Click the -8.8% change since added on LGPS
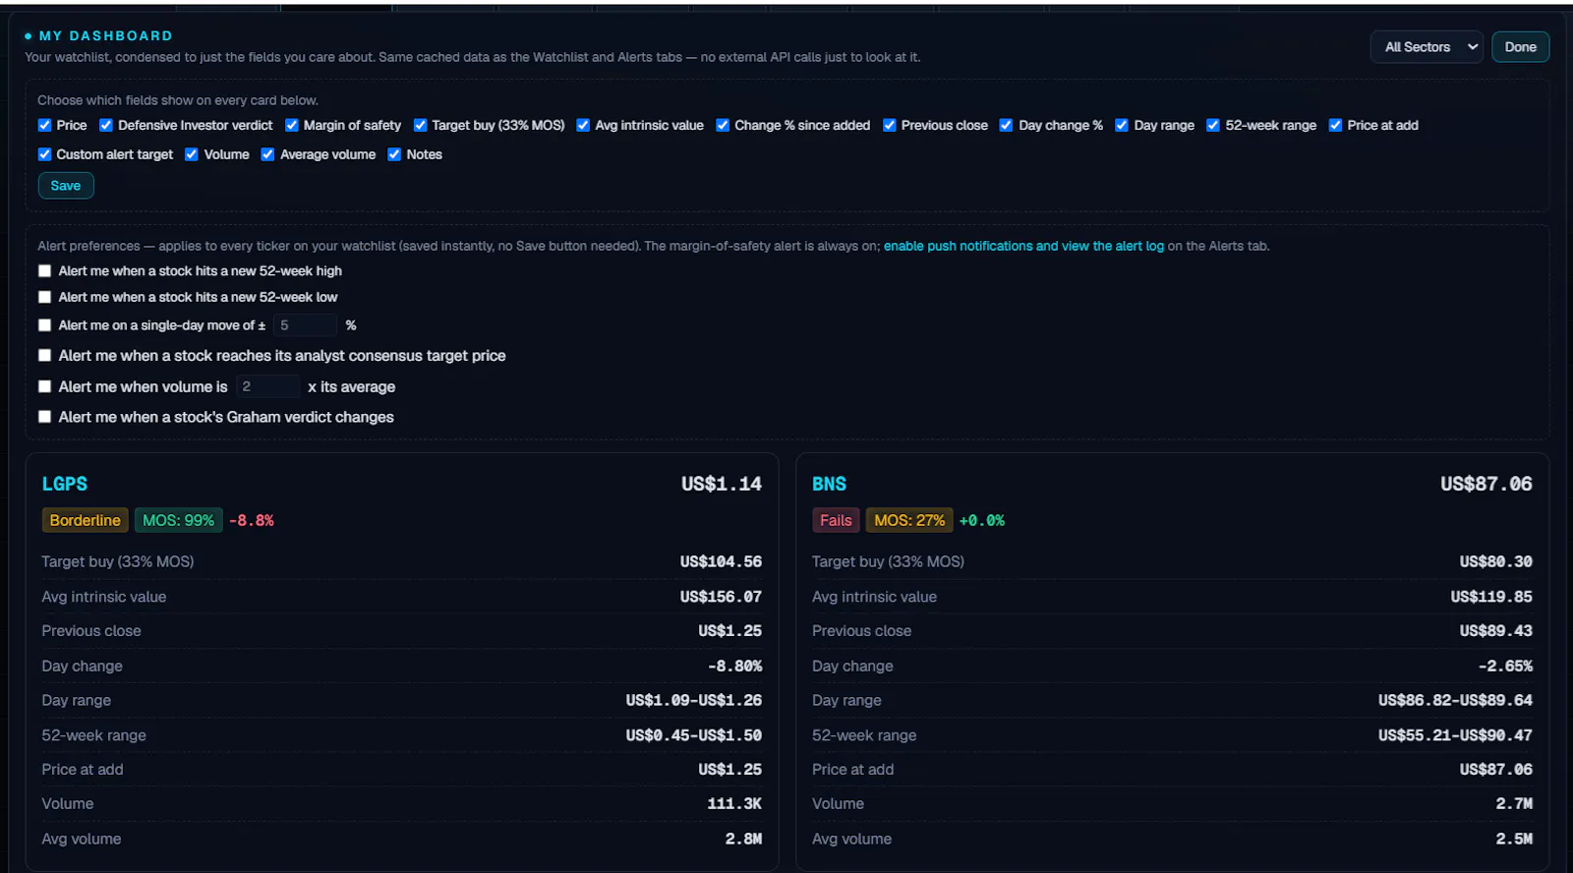Screen dimensions: 1573x873 pos(252,521)
